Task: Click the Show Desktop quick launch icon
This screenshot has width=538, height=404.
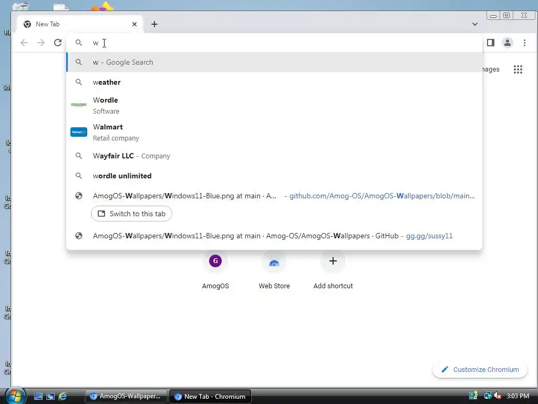Action: tap(38, 397)
